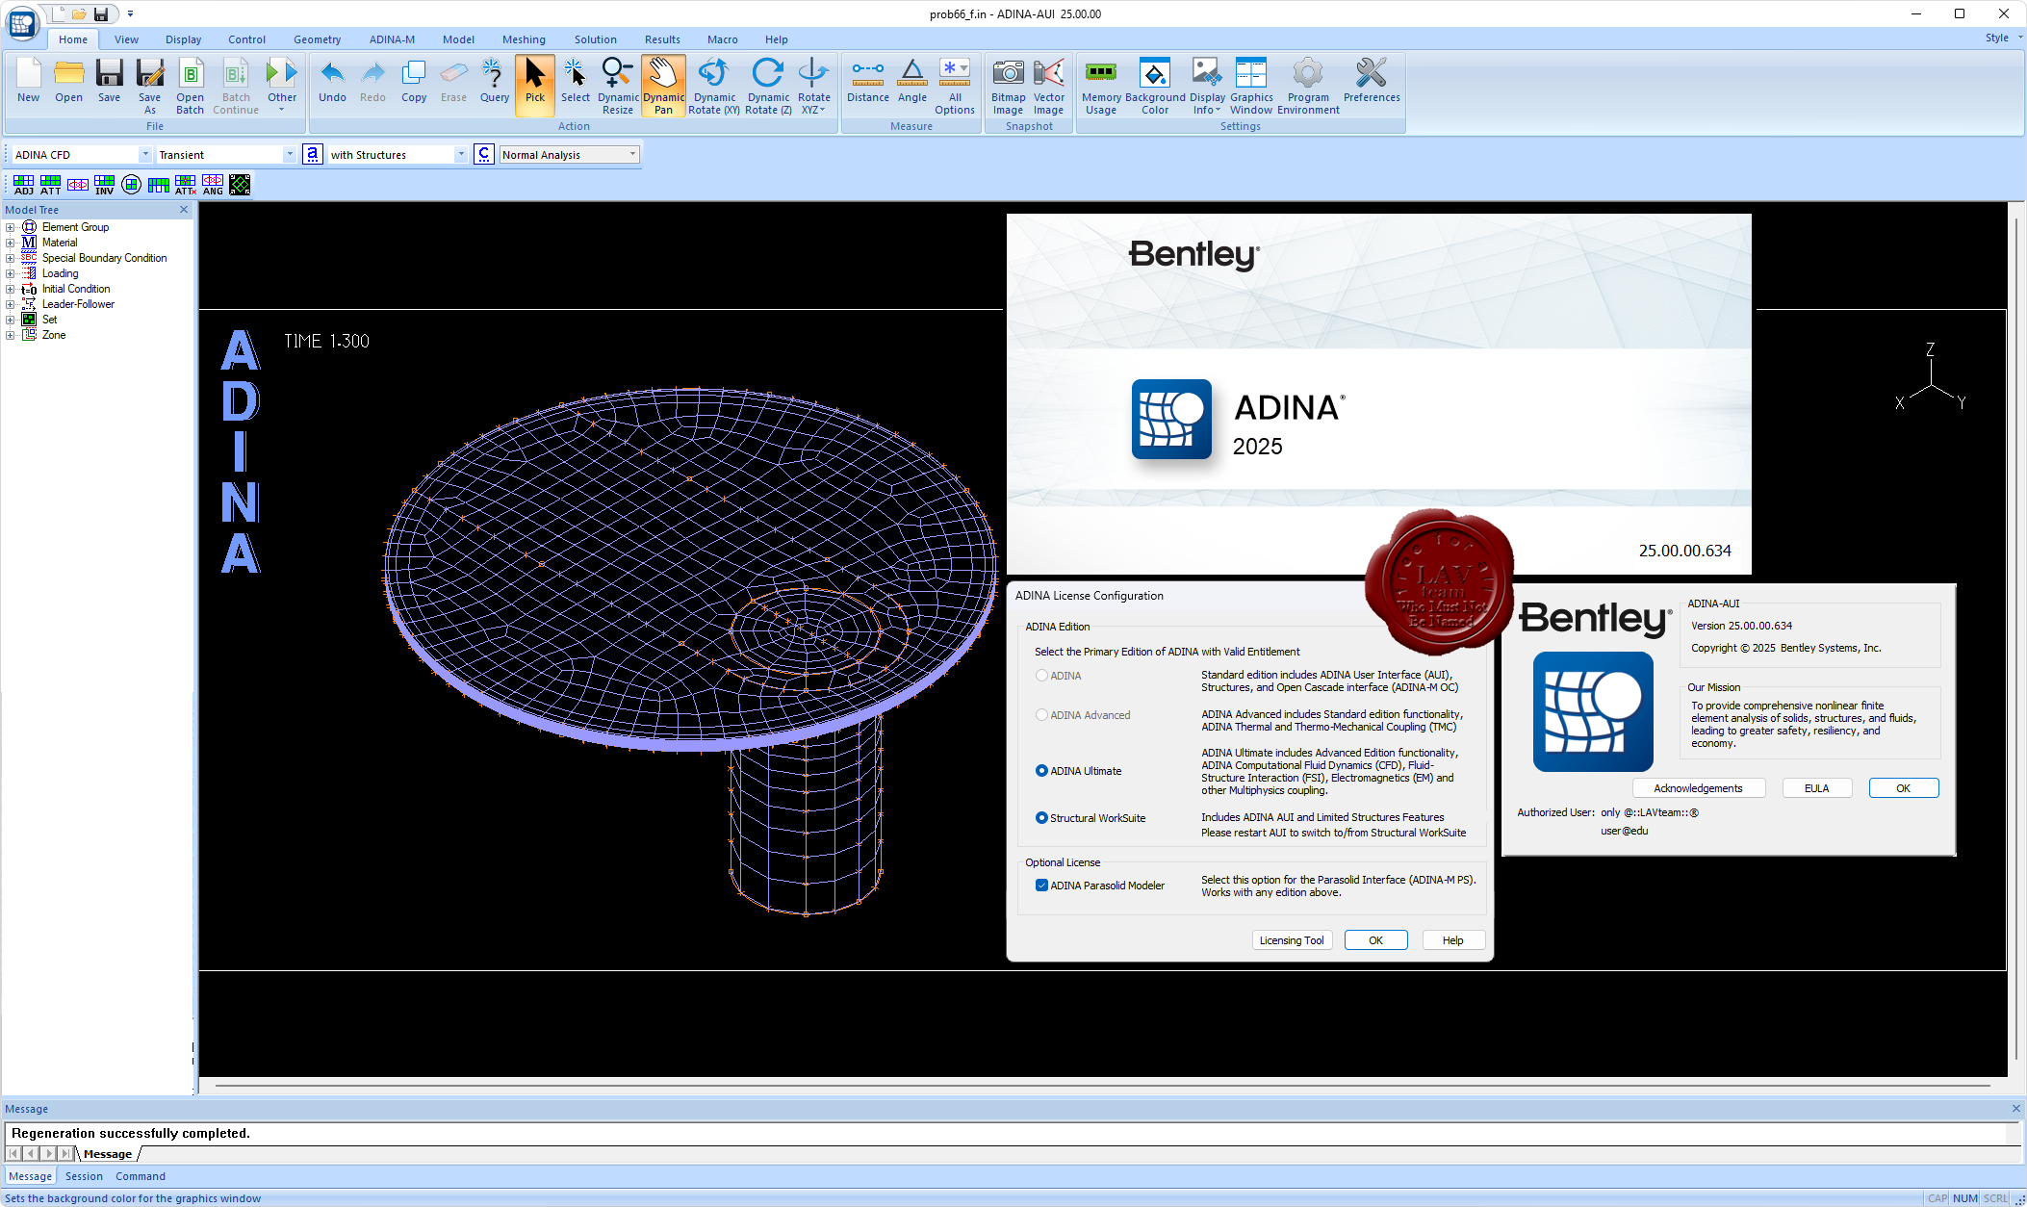The image size is (2027, 1207).
Task: Click OK in ADINA-AUI about dialog
Action: (1903, 788)
